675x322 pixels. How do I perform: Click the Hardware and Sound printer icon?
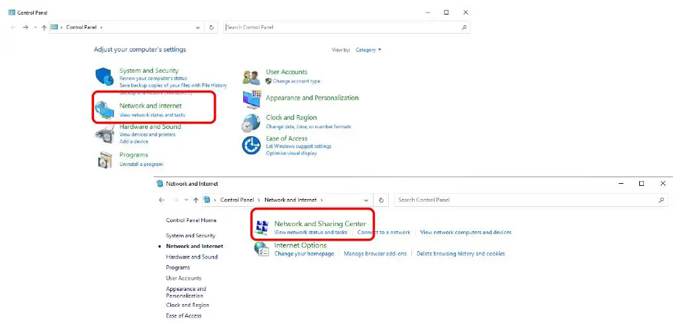[x=104, y=134]
